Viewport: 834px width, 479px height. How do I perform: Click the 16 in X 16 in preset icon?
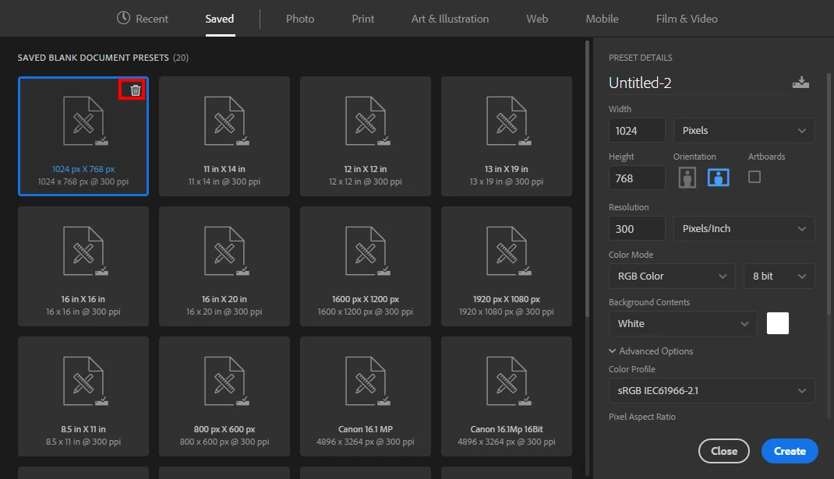(x=84, y=251)
